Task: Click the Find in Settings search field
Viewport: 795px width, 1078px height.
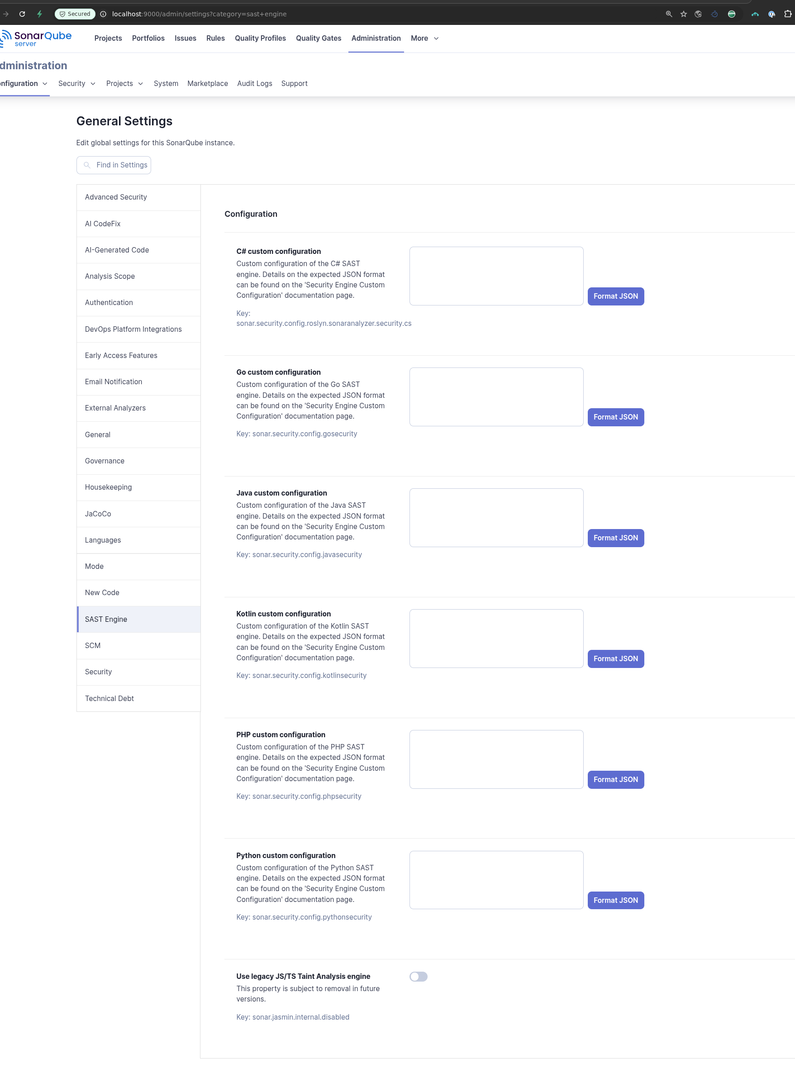Action: point(121,165)
